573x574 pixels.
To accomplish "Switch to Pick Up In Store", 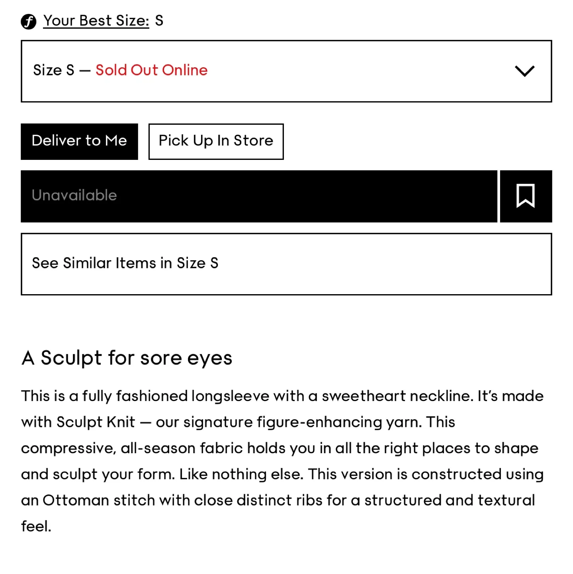I will click(x=216, y=142).
